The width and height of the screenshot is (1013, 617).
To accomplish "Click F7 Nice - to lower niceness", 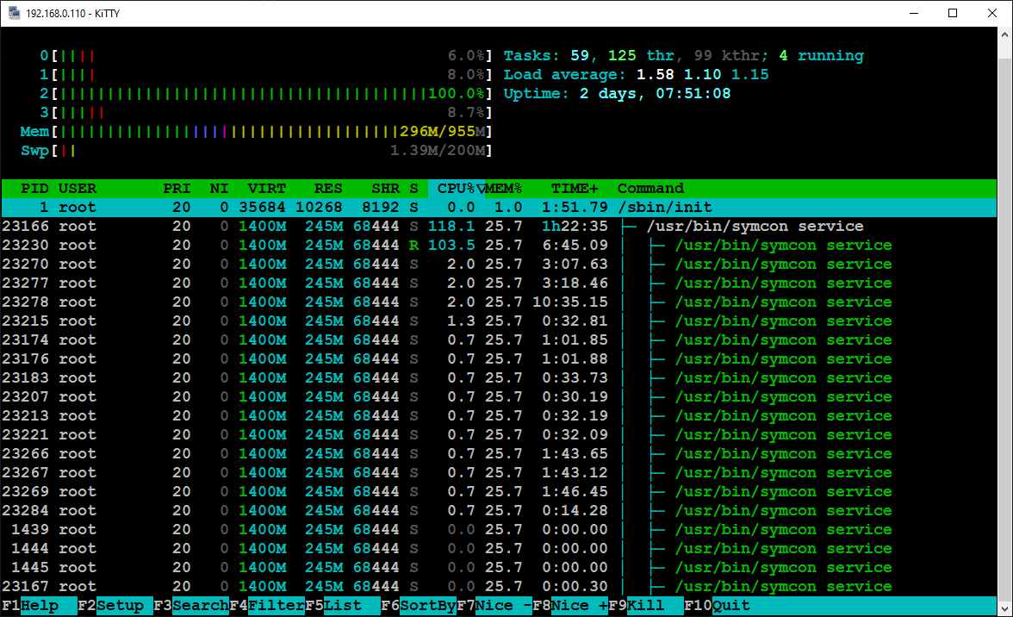I will [494, 606].
